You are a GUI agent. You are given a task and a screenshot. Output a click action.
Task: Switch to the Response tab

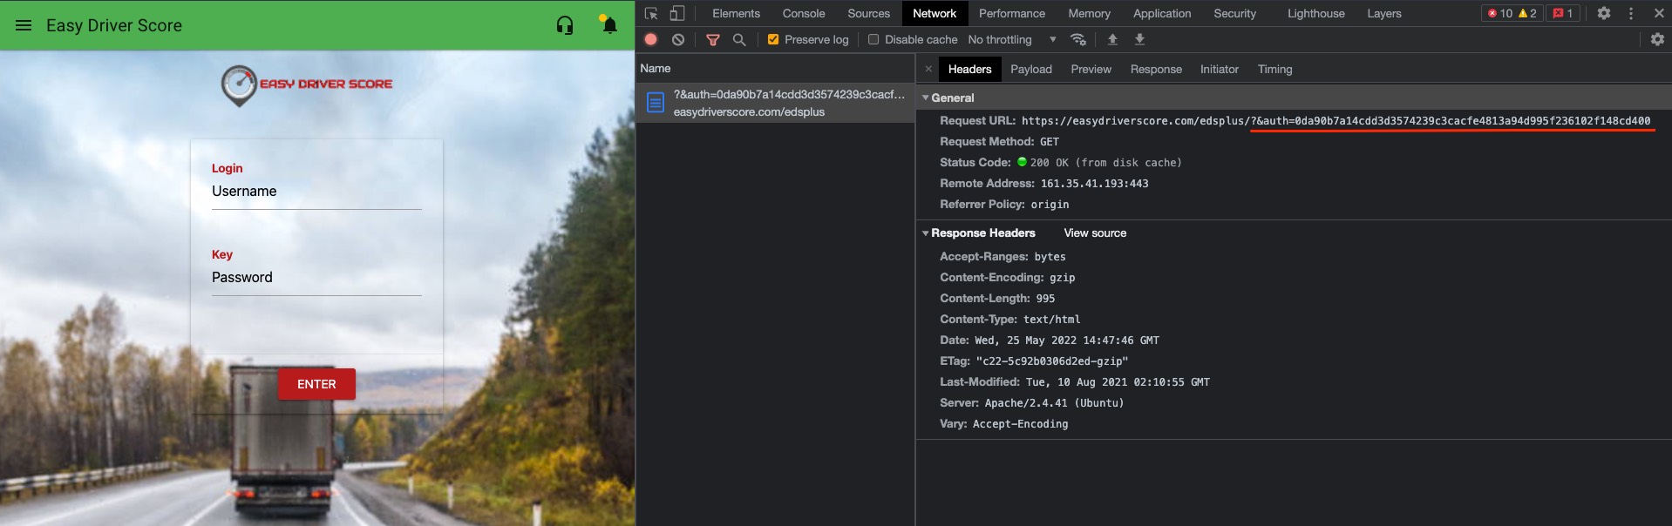(1156, 69)
